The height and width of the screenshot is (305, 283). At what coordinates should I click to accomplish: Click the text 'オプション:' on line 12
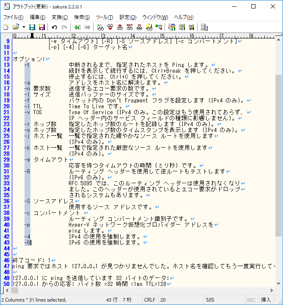[29, 59]
